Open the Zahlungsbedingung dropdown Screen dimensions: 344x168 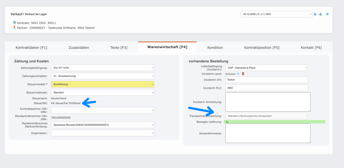tap(102, 68)
